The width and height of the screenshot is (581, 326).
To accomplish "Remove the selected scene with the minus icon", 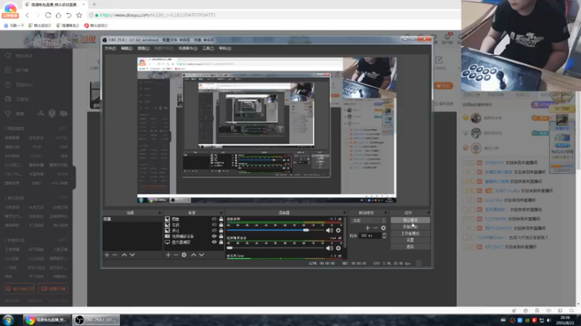I will coord(115,255).
